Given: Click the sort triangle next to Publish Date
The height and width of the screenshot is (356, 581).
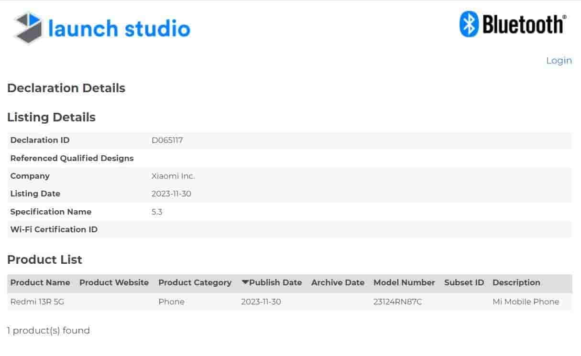Looking at the screenshot, I should (x=244, y=282).
